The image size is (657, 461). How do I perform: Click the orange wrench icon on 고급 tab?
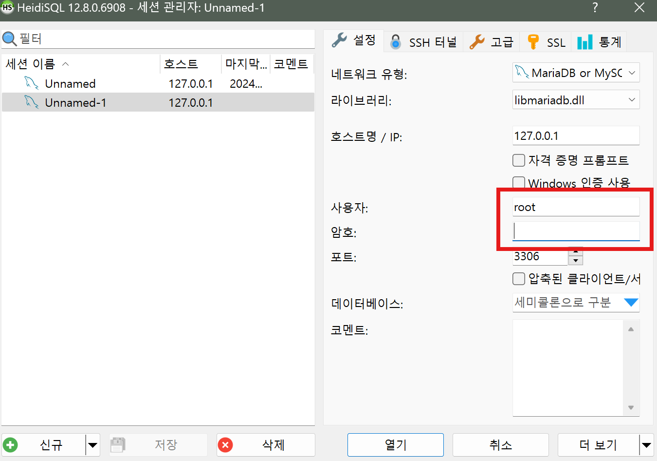[x=477, y=42]
